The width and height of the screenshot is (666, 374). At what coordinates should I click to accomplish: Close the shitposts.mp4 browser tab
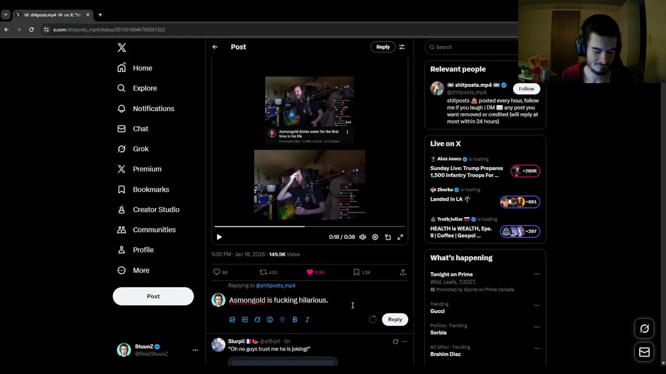(x=87, y=15)
